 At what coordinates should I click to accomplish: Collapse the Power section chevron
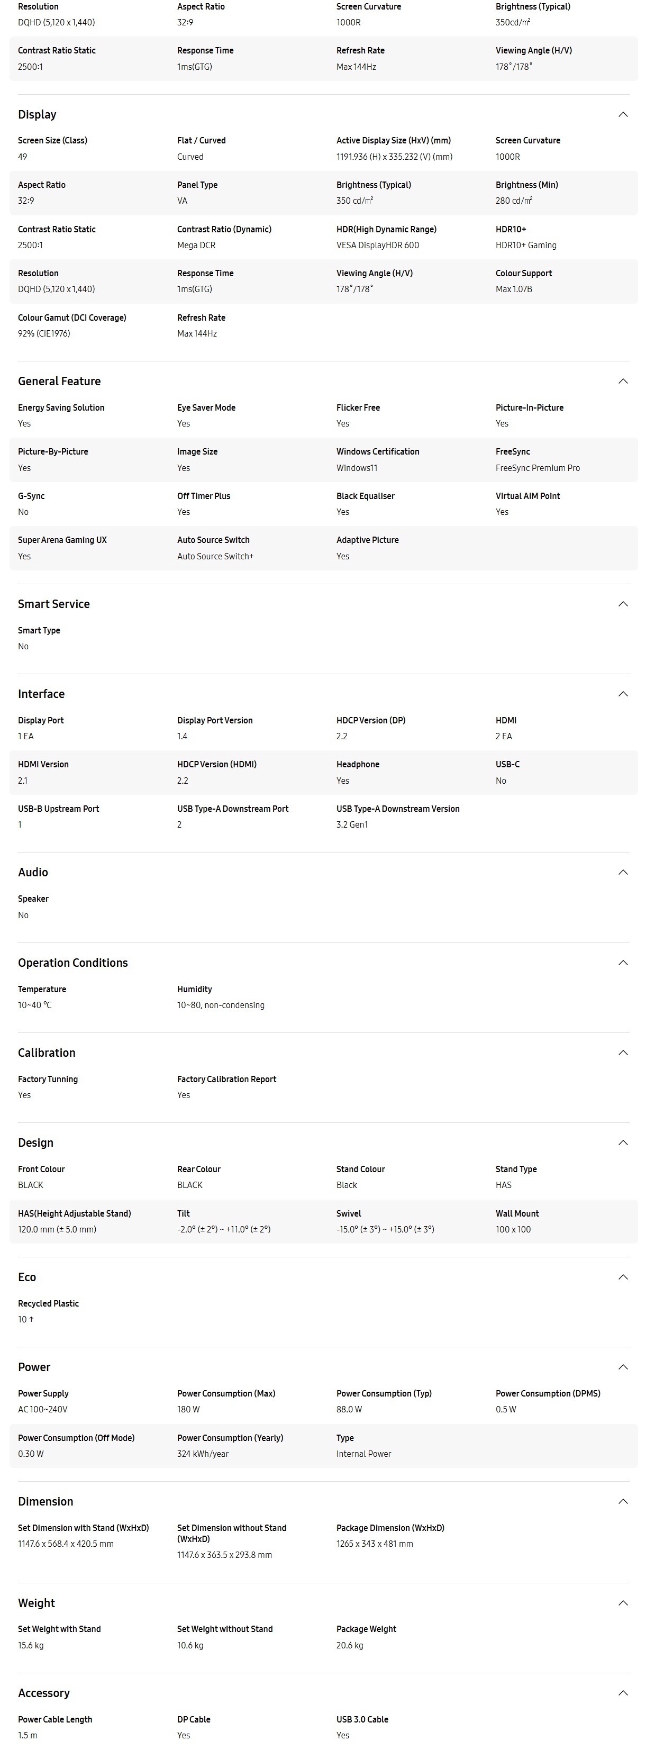tap(622, 1367)
